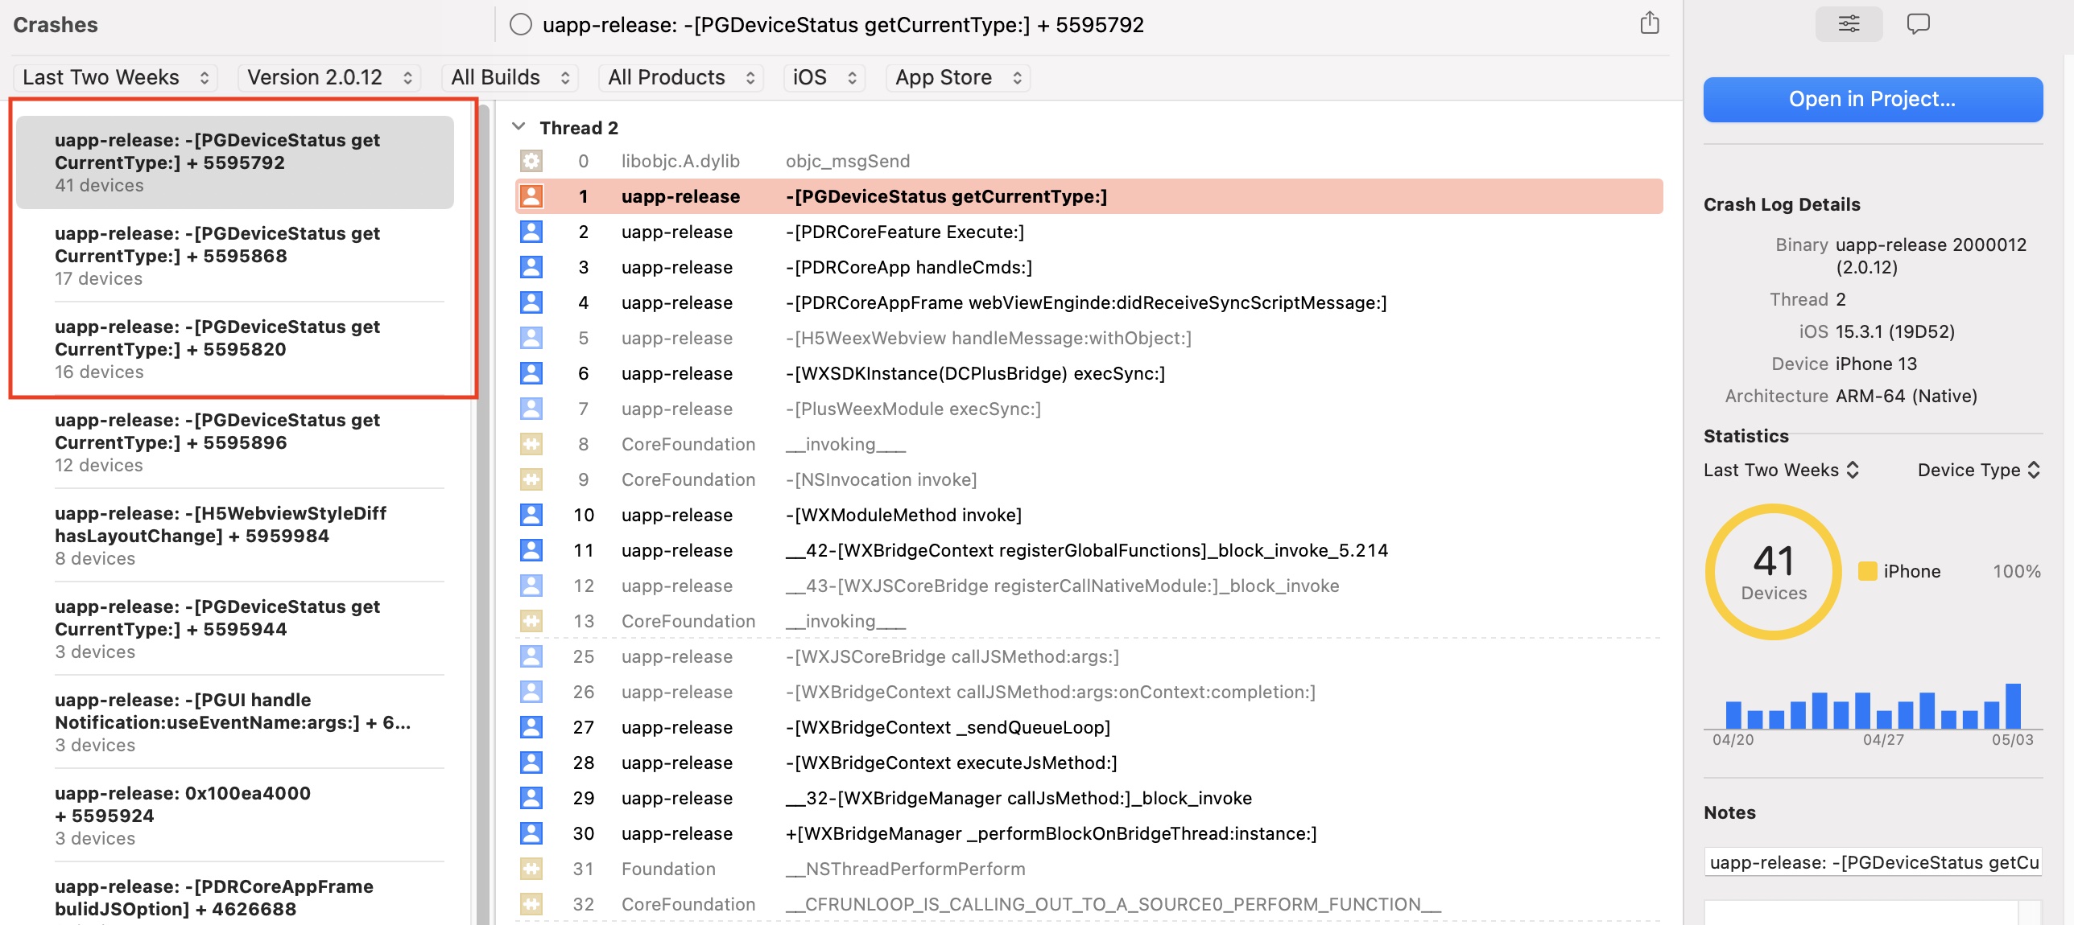The height and width of the screenshot is (925, 2074).
Task: Click the user icon for the WXModuleMethod invoke frame
Action: (531, 515)
